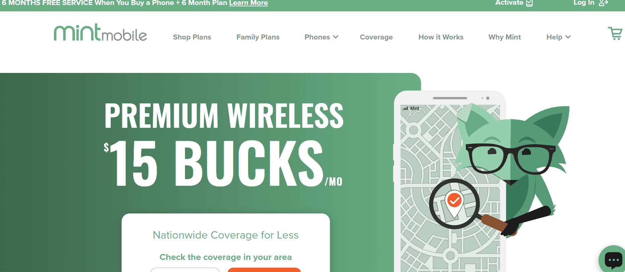
Task: Click the orange coverage check button
Action: [264, 270]
